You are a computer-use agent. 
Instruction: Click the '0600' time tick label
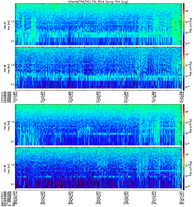15,203
